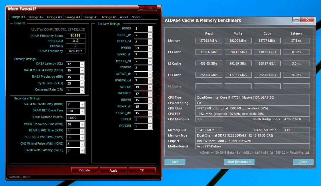Expand the RAS# Precharge (tRP) dropdown
The height and width of the screenshot is (186, 321).
coord(82,77)
